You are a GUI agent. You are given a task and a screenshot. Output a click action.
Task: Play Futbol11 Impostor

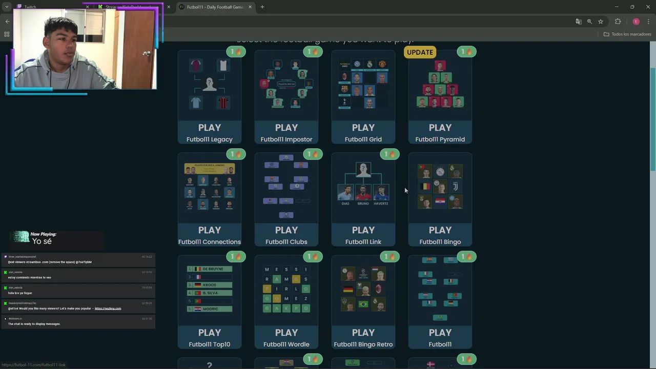coord(286,132)
